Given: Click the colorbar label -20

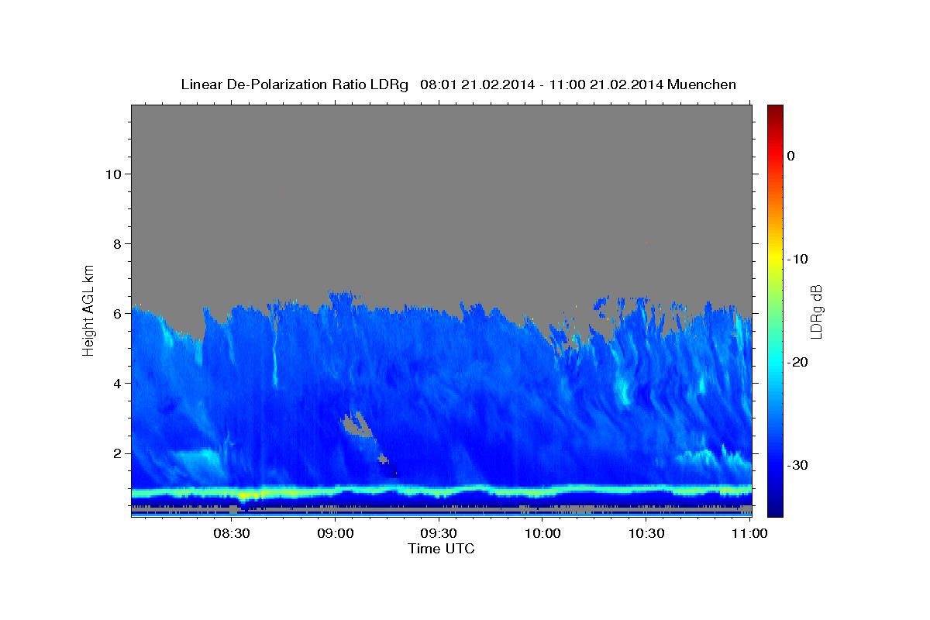Looking at the screenshot, I should coord(797,362).
